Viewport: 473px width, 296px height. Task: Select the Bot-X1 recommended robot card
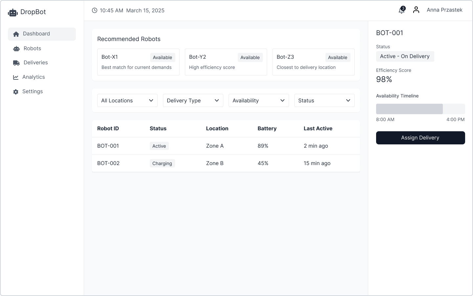point(138,62)
